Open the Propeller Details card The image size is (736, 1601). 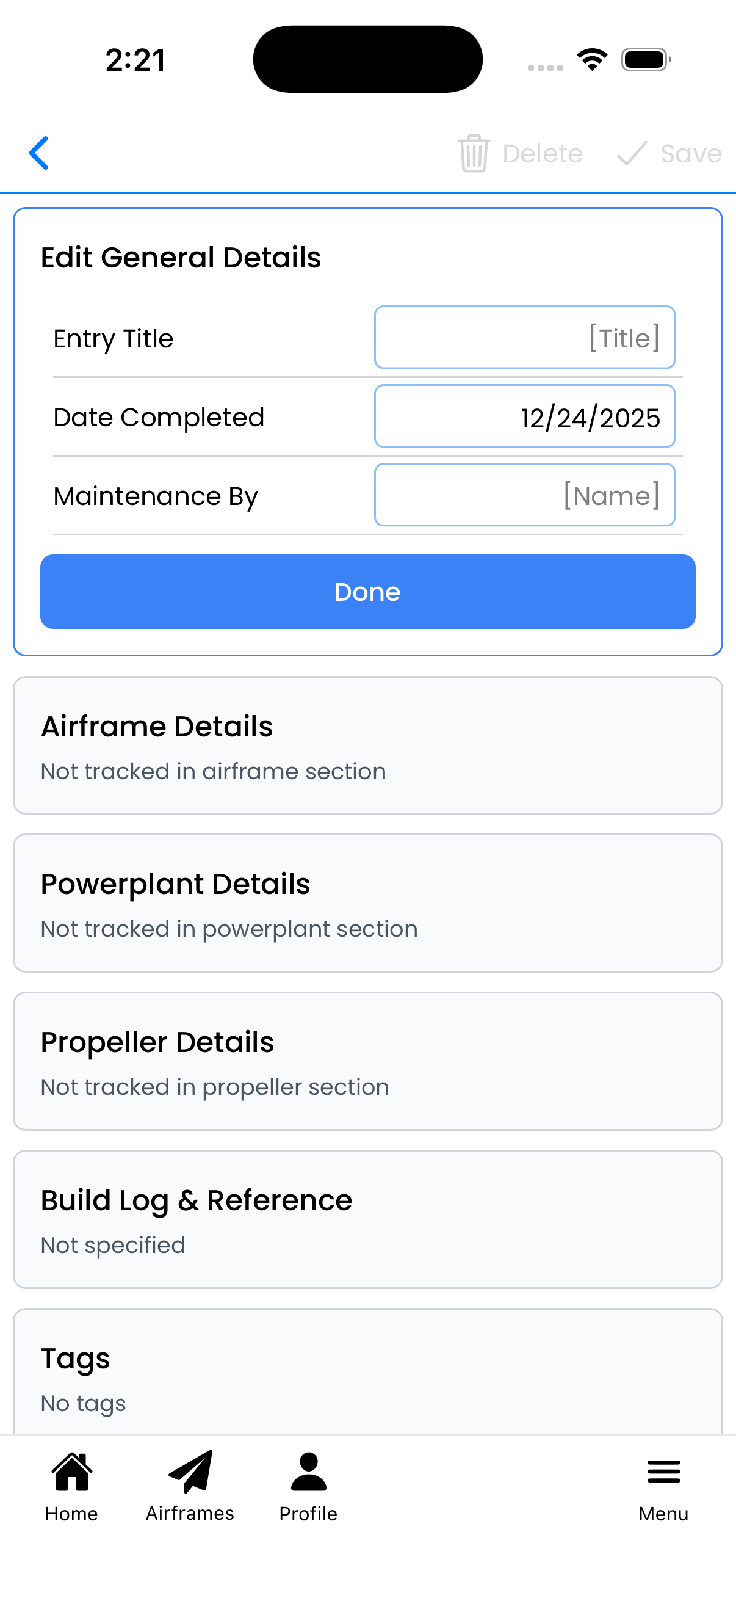click(367, 1061)
